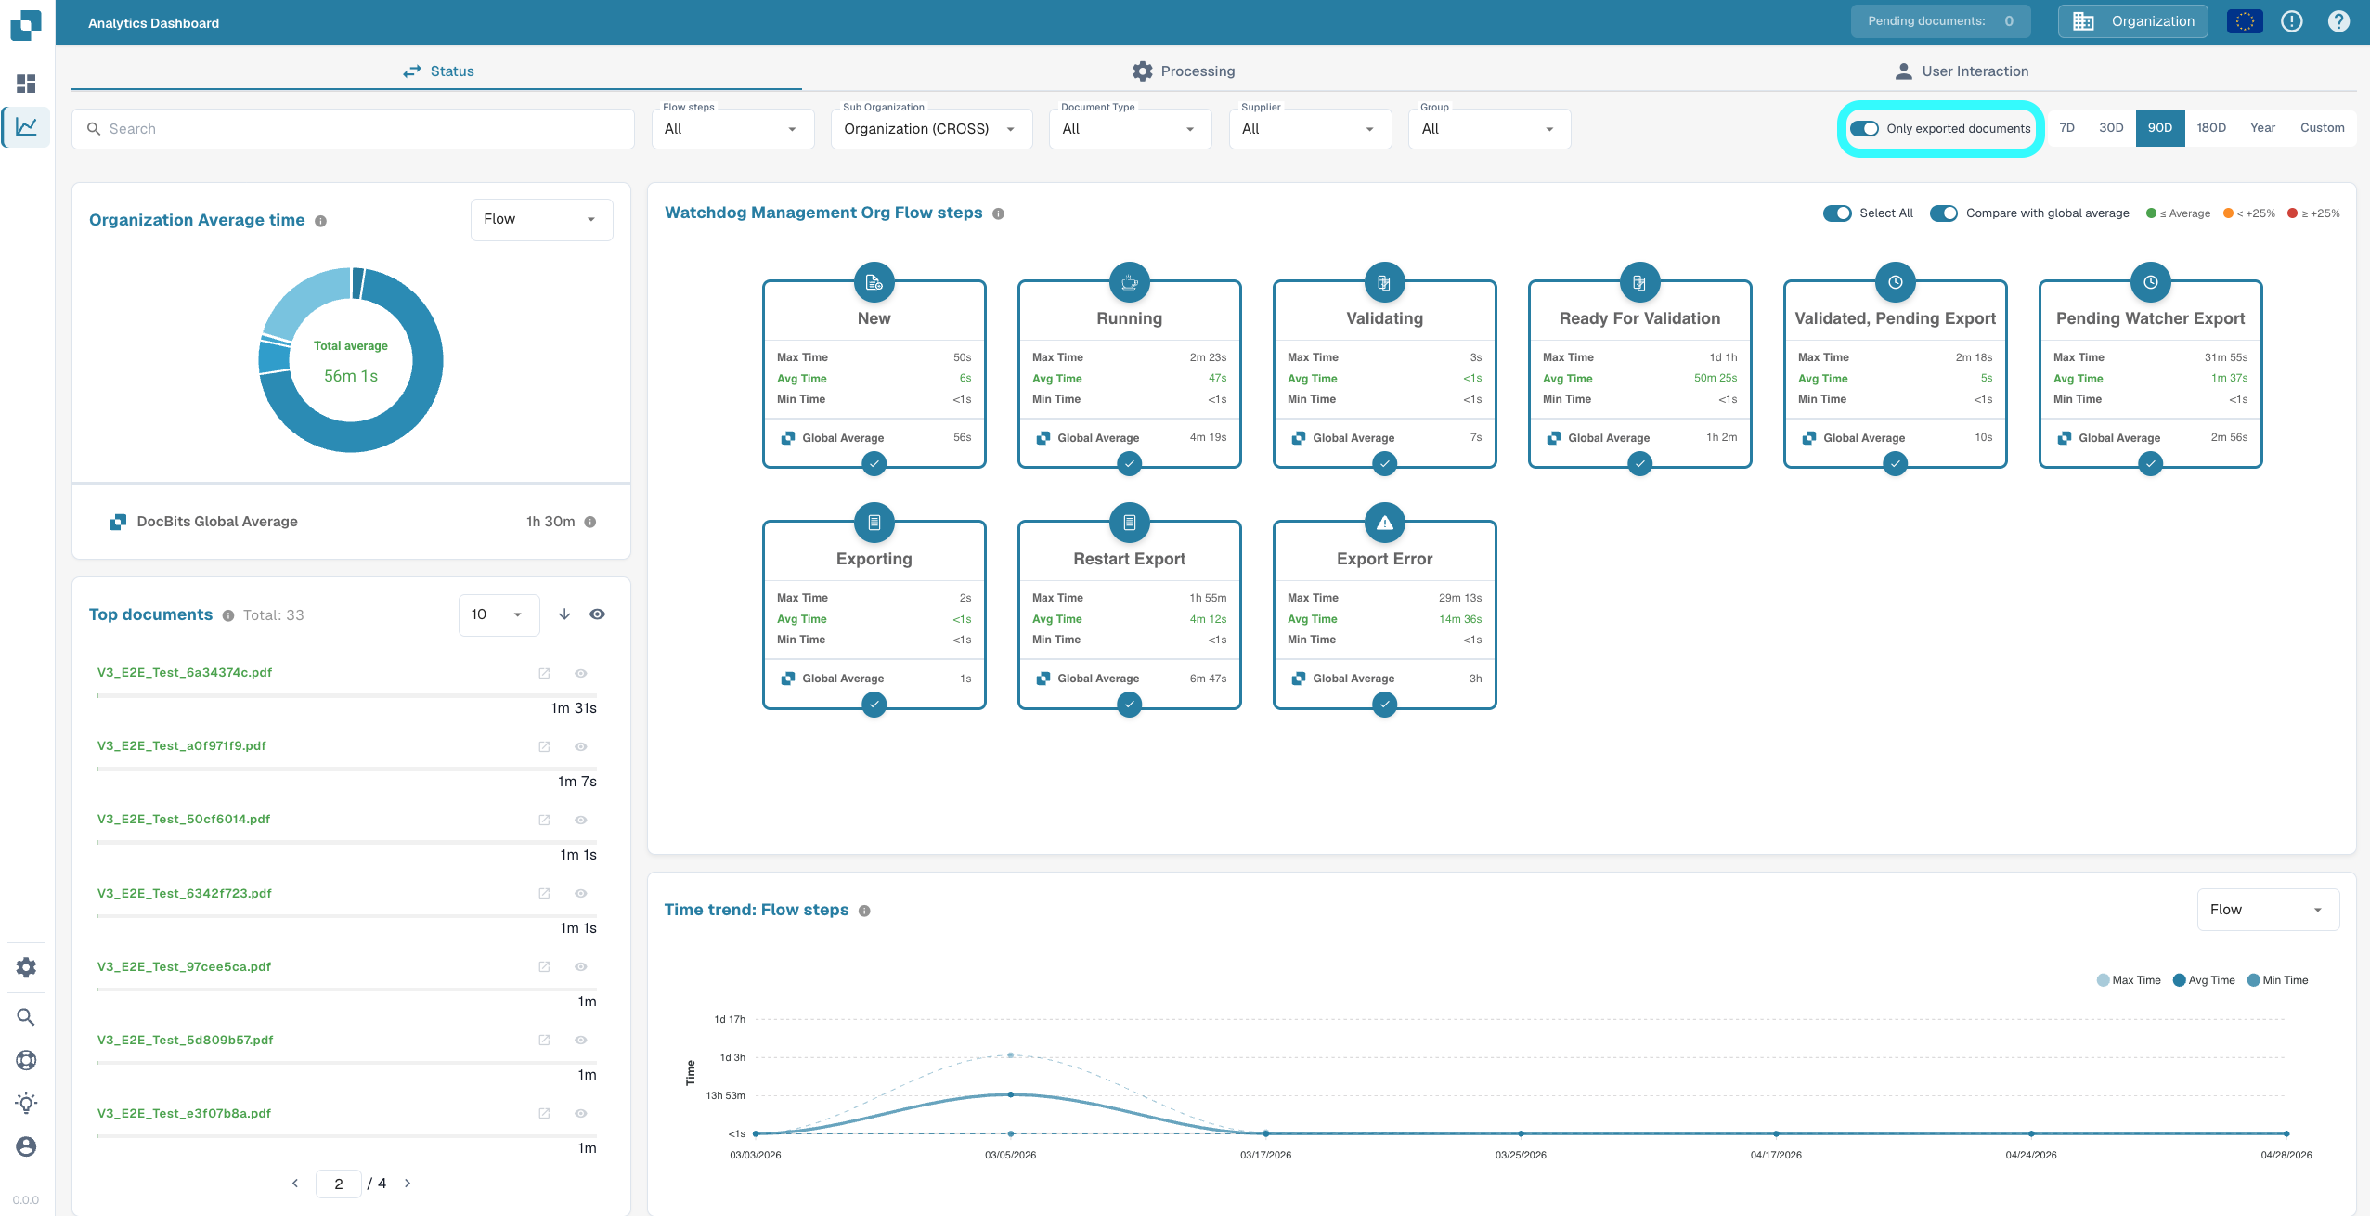Open the Supplier dropdown
Viewport: 2370px width, 1216px height.
click(x=1310, y=129)
